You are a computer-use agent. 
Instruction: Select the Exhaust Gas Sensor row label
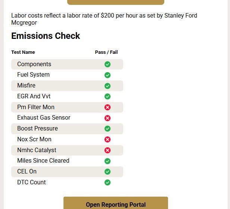(44, 118)
